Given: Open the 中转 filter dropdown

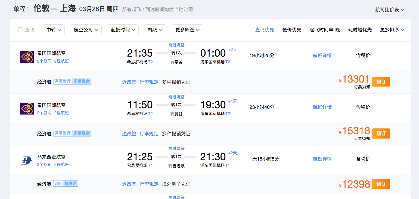Looking at the screenshot, I should pyautogui.click(x=54, y=30).
